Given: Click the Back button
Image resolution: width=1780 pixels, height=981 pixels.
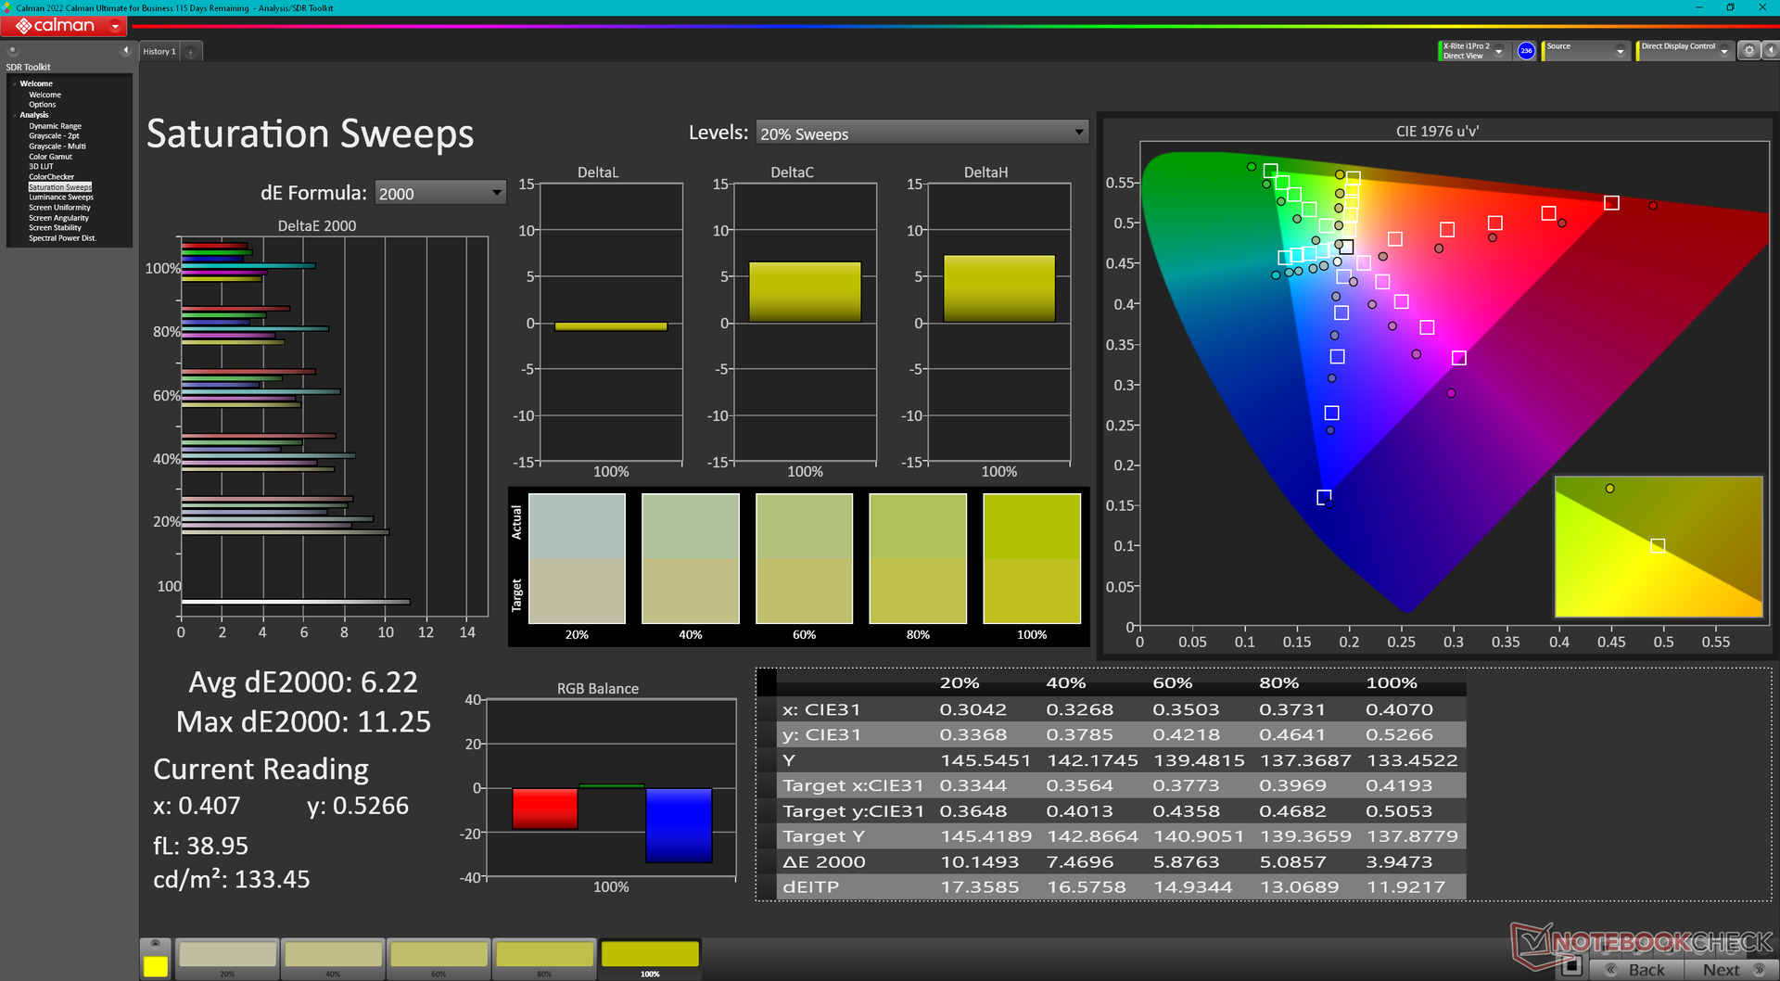Looking at the screenshot, I should click(x=1637, y=970).
